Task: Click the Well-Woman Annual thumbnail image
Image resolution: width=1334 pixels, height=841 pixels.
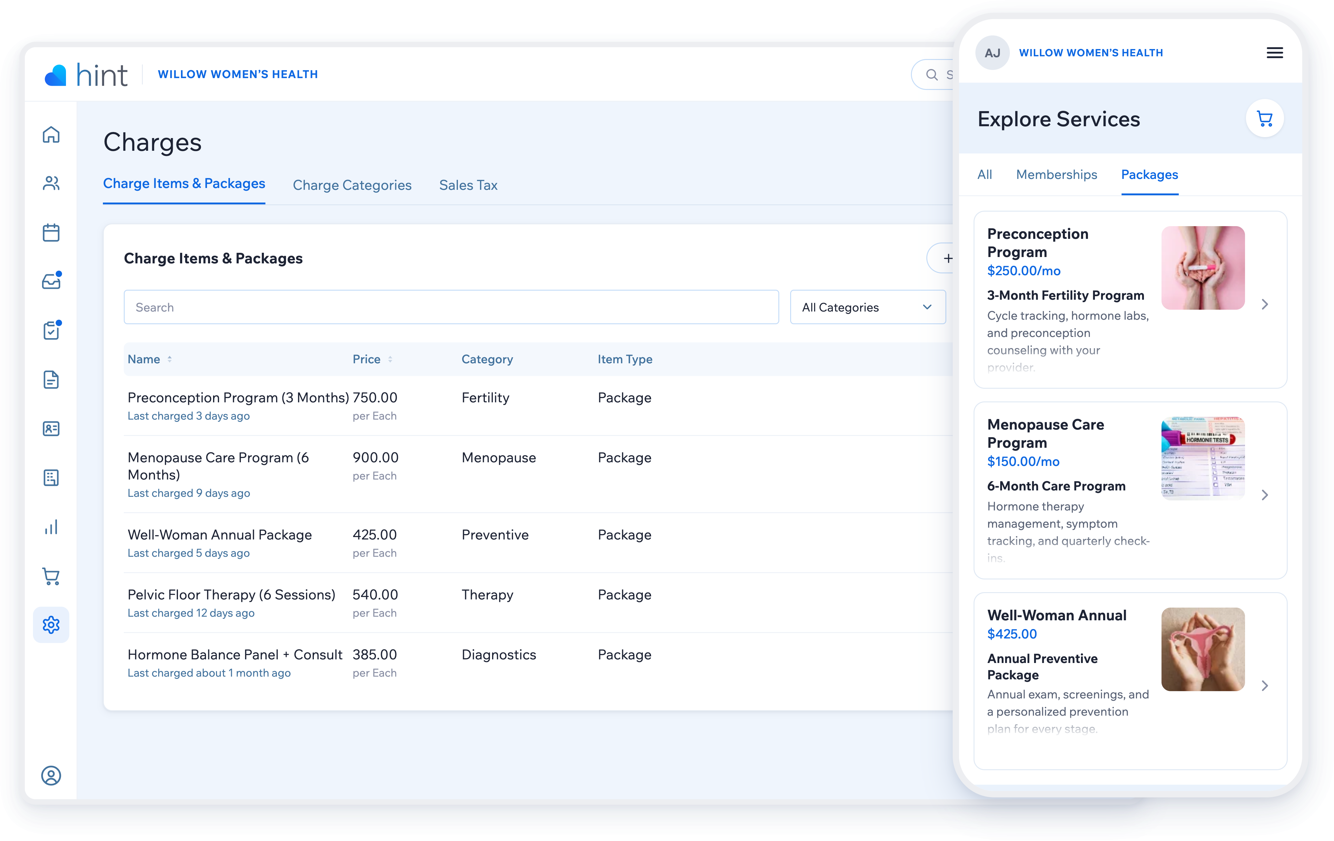Action: (1203, 649)
